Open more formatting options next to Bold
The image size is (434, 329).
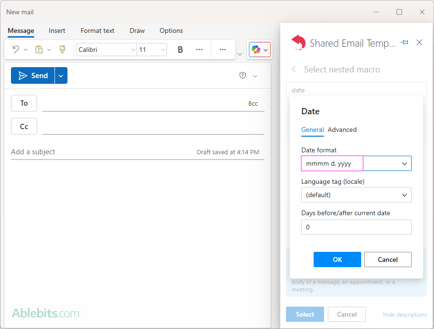[199, 50]
